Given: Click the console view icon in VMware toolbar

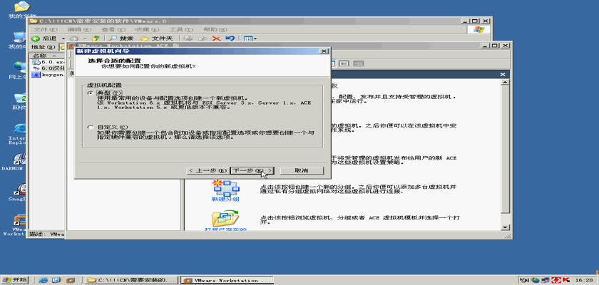Looking at the screenshot, I should [x=344, y=63].
